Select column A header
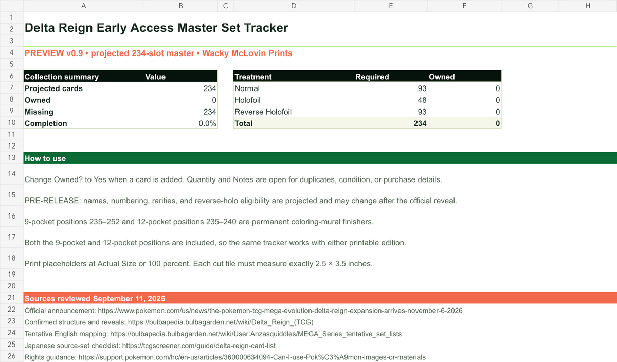This screenshot has height=362, width=617. click(x=84, y=6)
